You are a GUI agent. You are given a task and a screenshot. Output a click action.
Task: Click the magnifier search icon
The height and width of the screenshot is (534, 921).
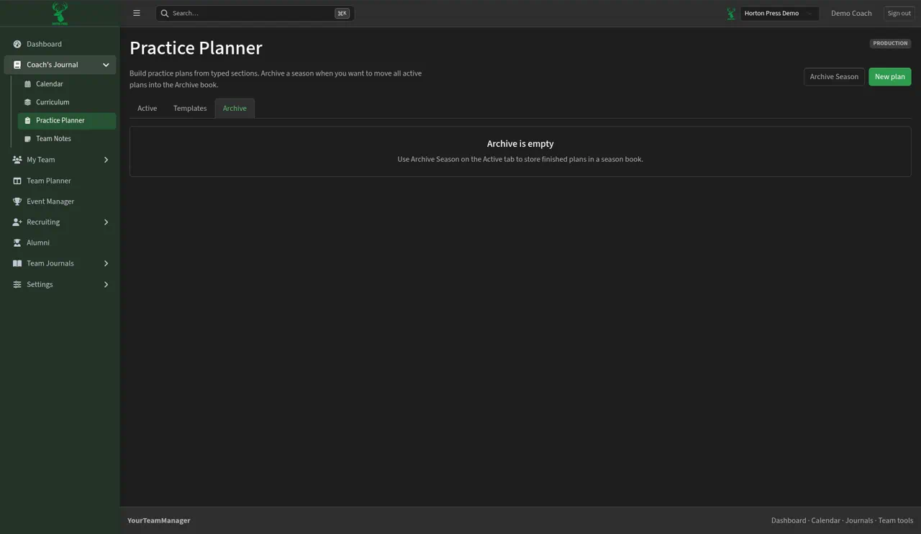click(165, 13)
